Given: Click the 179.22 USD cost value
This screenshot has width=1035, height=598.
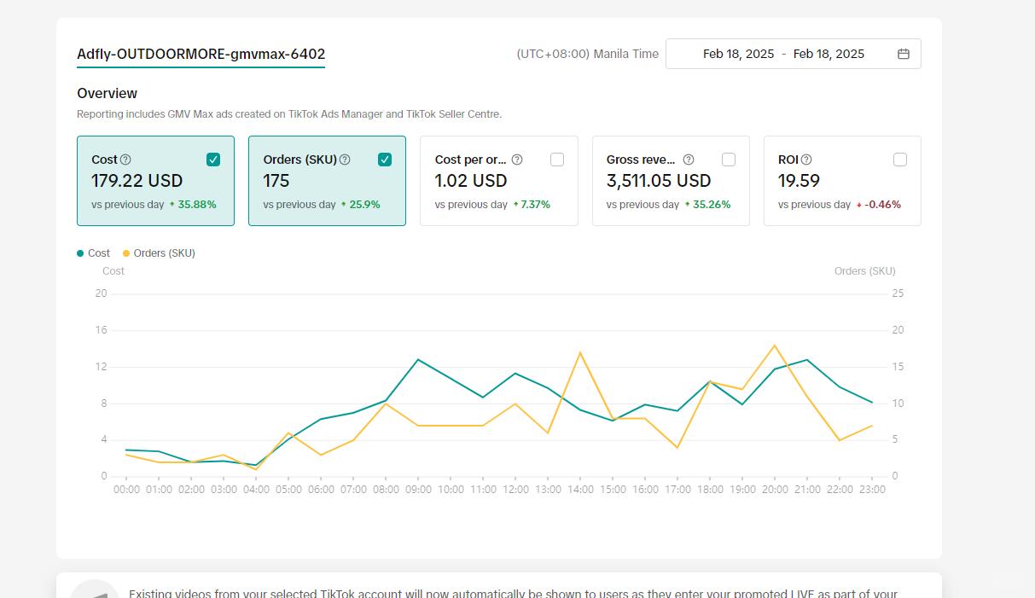Looking at the screenshot, I should tap(137, 181).
